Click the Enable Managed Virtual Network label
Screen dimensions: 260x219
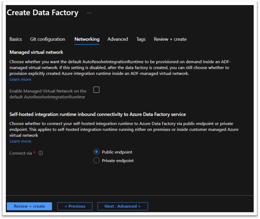[48, 94]
